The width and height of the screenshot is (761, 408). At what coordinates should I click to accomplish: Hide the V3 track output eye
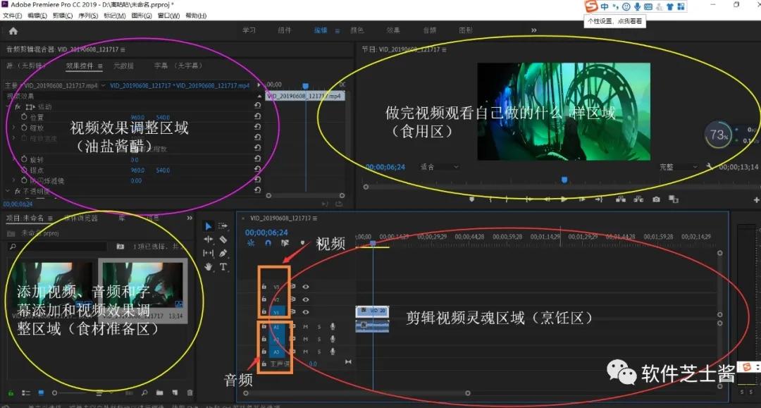(305, 285)
